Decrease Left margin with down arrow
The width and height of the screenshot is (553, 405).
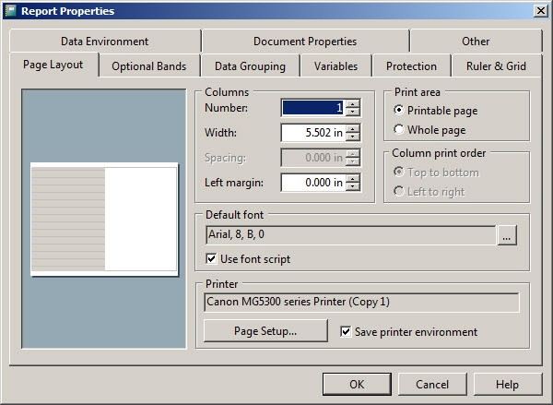[353, 186]
